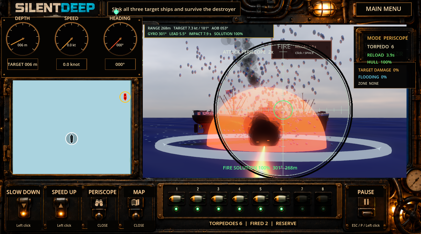Click the submarine marker on the map
Image resolution: width=421 pixels, height=234 pixels.
coord(72,138)
